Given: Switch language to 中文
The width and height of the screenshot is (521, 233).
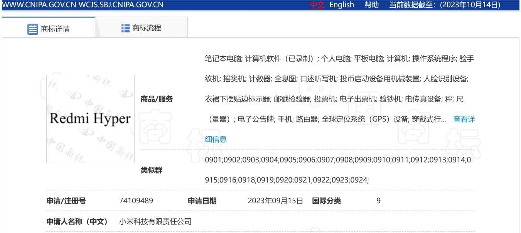Looking at the screenshot, I should point(317,5).
